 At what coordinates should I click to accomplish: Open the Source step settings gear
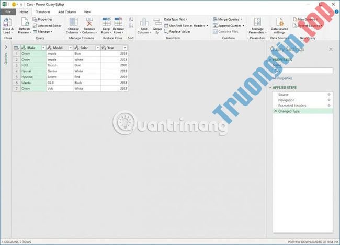tap(329, 95)
